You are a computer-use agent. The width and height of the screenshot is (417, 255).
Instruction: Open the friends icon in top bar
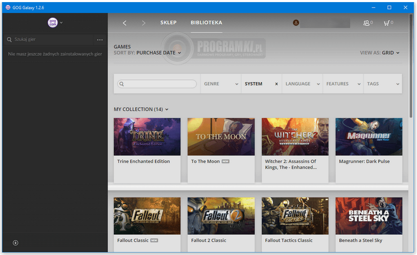click(368, 23)
